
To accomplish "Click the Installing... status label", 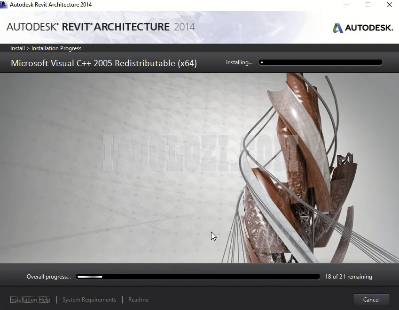I will 239,62.
